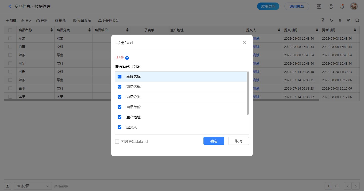Toggle the 字段名称 select-all checkbox
The width and height of the screenshot is (364, 191).
(120, 77)
